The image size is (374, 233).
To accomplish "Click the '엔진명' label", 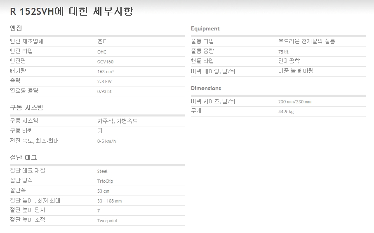I will [18, 61].
